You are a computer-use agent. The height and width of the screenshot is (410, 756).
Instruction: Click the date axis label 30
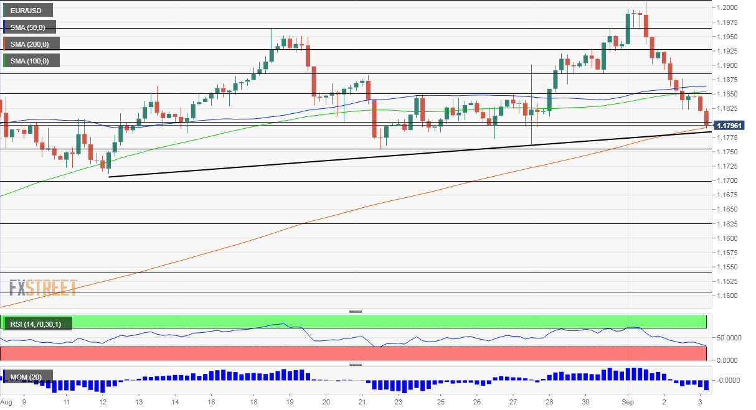(x=585, y=402)
